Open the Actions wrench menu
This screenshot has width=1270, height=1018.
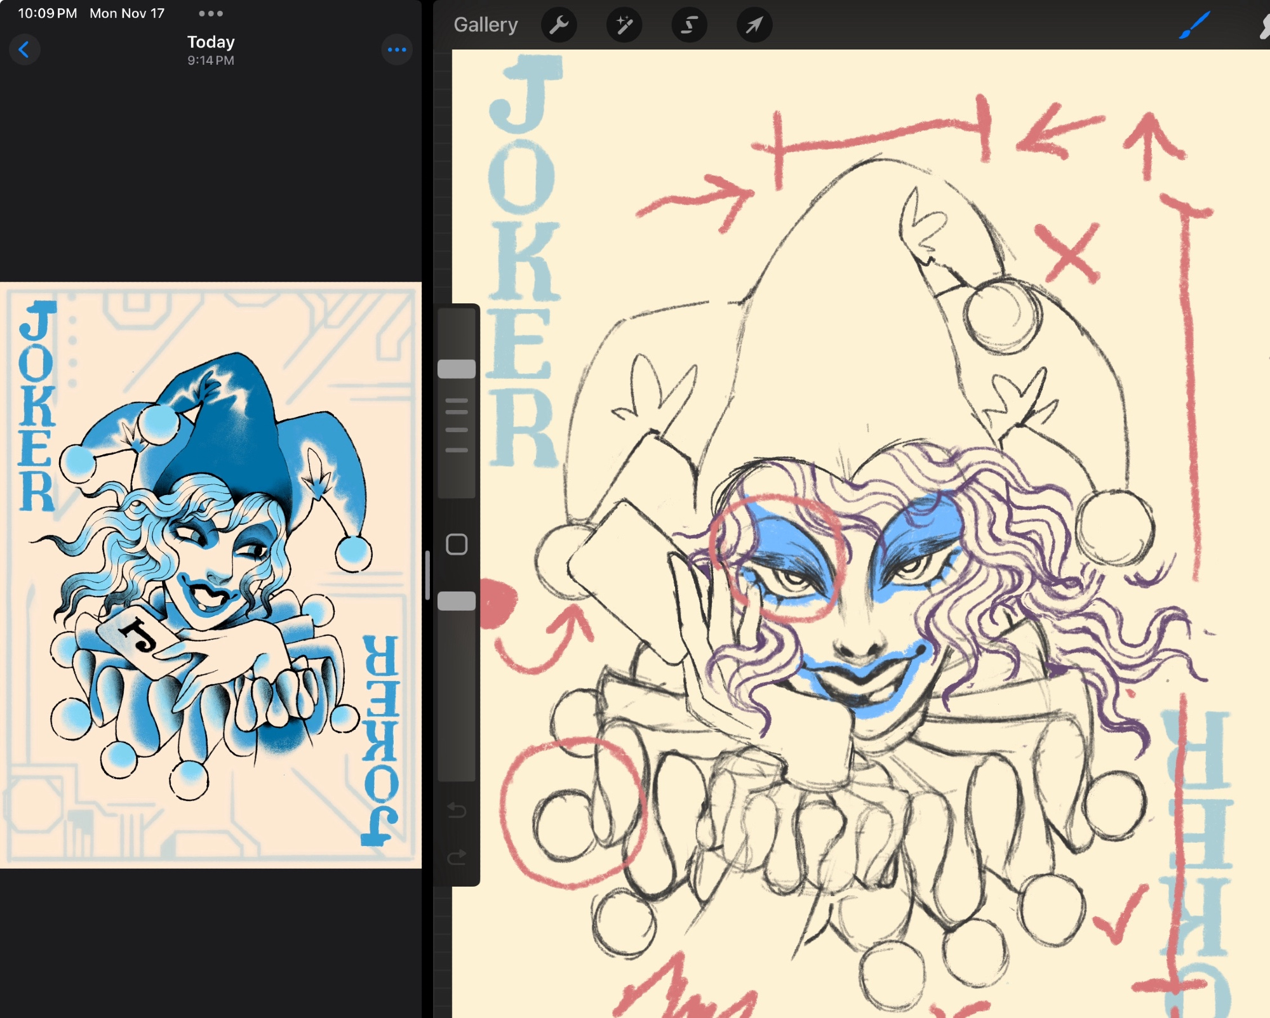pos(559,25)
